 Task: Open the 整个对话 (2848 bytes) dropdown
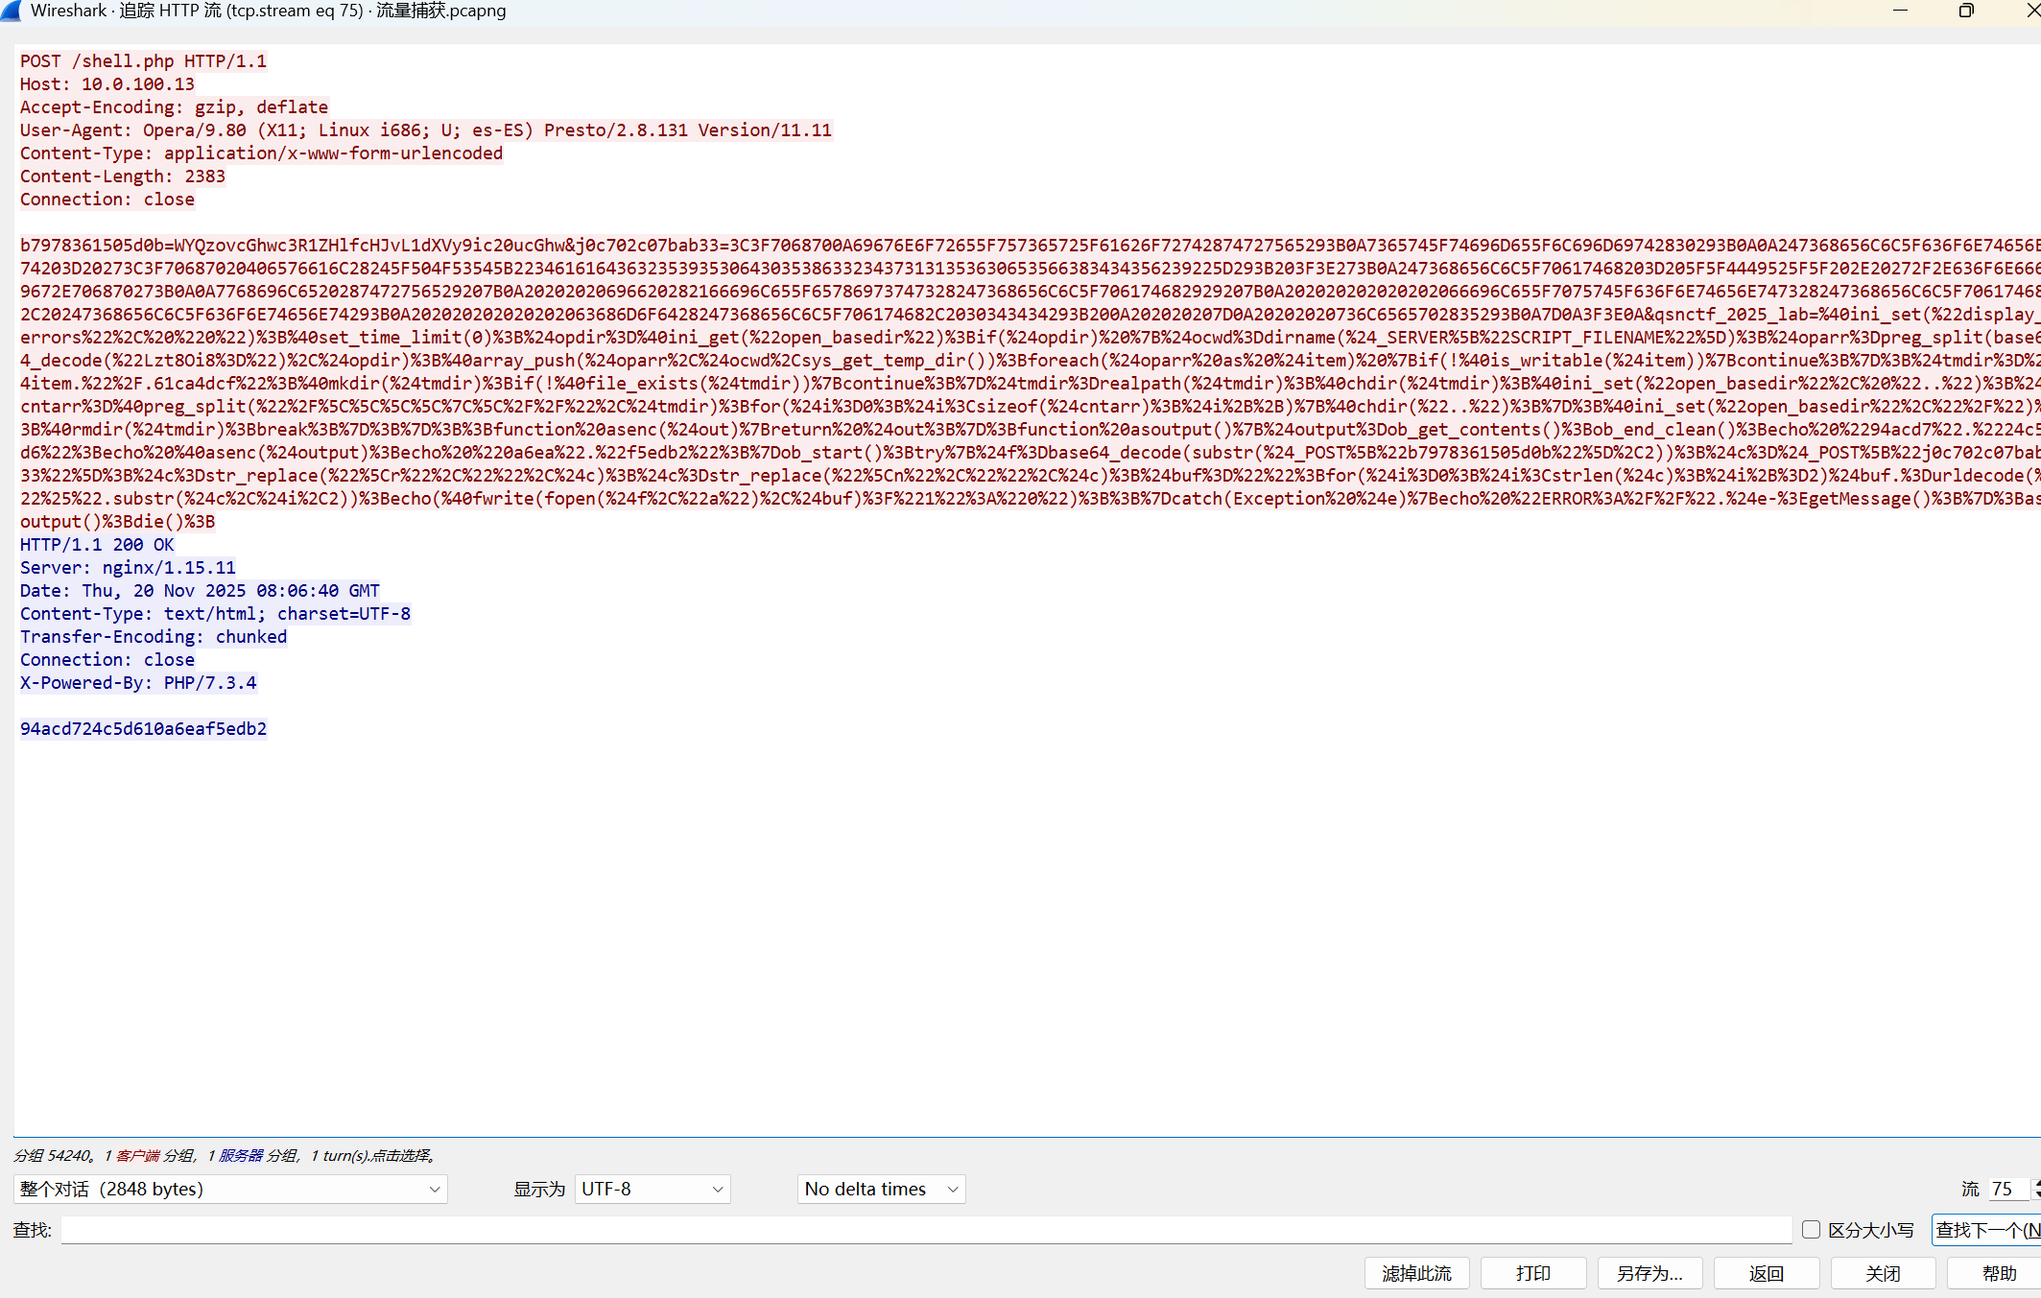[230, 1189]
